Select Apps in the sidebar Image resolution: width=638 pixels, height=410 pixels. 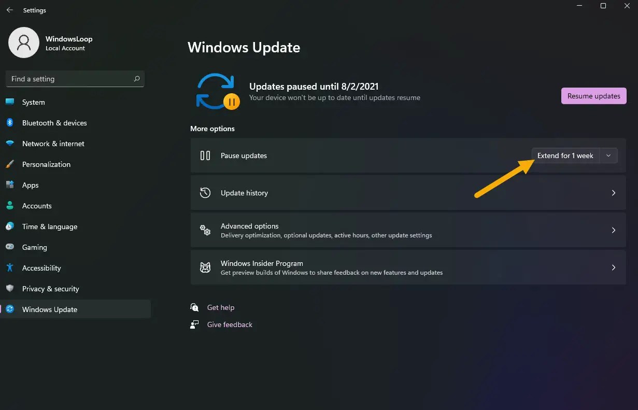click(x=76, y=185)
